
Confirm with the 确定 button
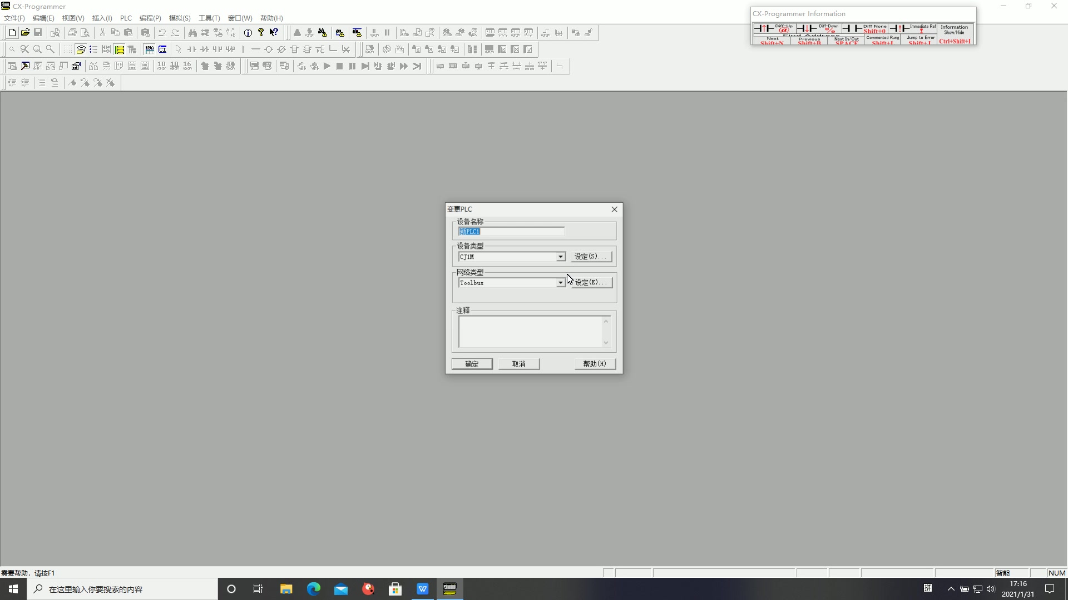(x=472, y=364)
